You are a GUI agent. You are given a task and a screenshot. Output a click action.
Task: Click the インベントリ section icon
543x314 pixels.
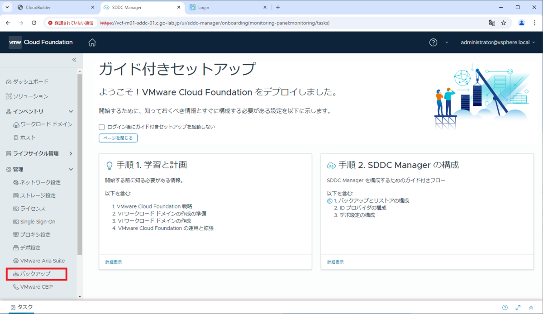[x=9, y=111]
